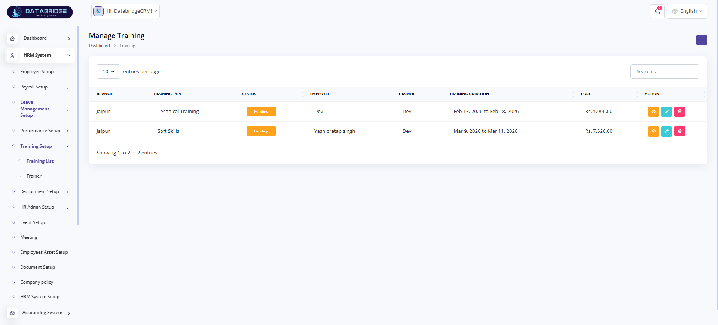The height and width of the screenshot is (325, 718).
Task: Click the Training breadcrumb text
Action: coord(127,46)
